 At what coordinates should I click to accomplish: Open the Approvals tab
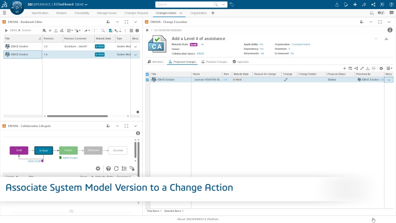[240, 62]
